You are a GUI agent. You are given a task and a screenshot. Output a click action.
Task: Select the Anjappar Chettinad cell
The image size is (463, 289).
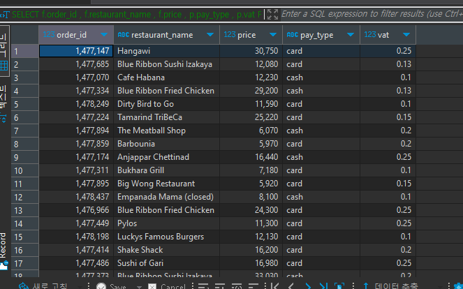[166, 157]
